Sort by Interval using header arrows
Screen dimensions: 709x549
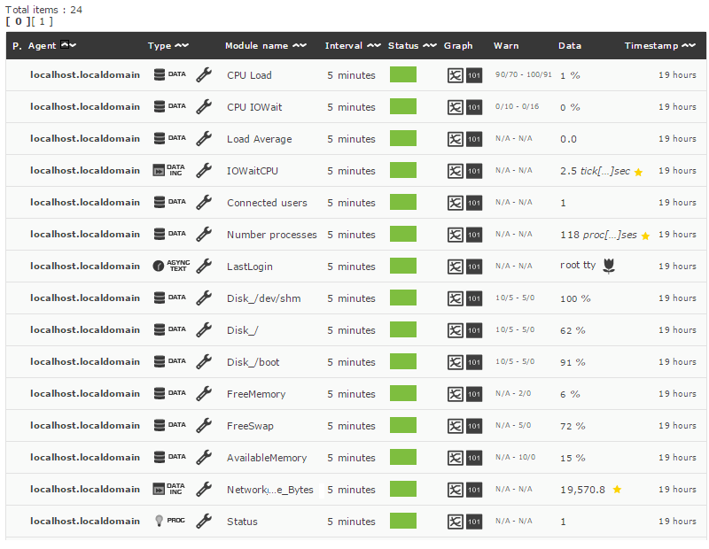click(x=373, y=46)
